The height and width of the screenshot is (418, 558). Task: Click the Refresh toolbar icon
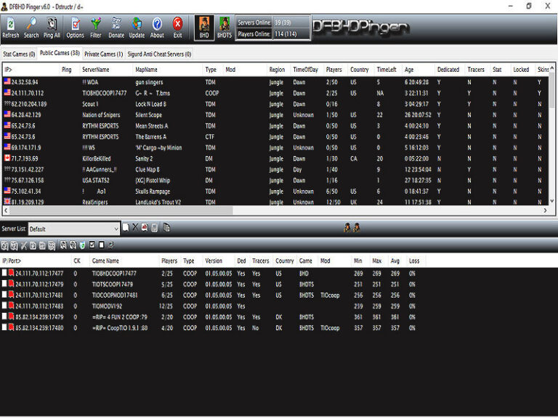point(11,28)
